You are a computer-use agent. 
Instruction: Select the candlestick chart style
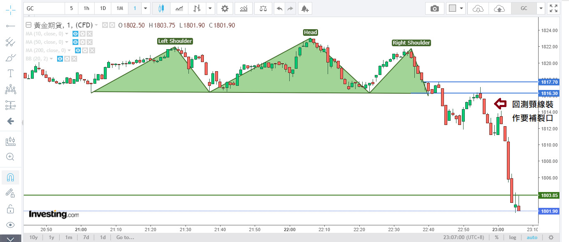coord(161,8)
